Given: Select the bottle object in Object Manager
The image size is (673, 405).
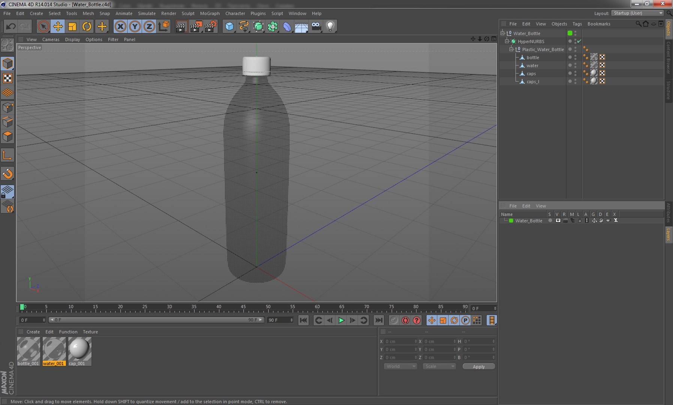Looking at the screenshot, I should [x=532, y=57].
